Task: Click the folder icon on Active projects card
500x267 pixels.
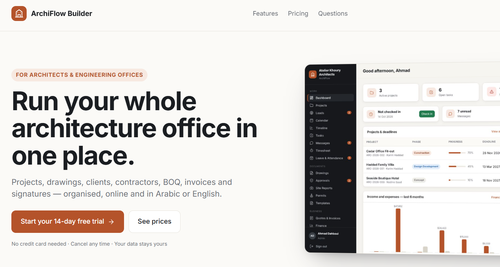Action: (x=372, y=93)
